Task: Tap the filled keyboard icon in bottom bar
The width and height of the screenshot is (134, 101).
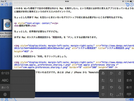Action: 131,99
